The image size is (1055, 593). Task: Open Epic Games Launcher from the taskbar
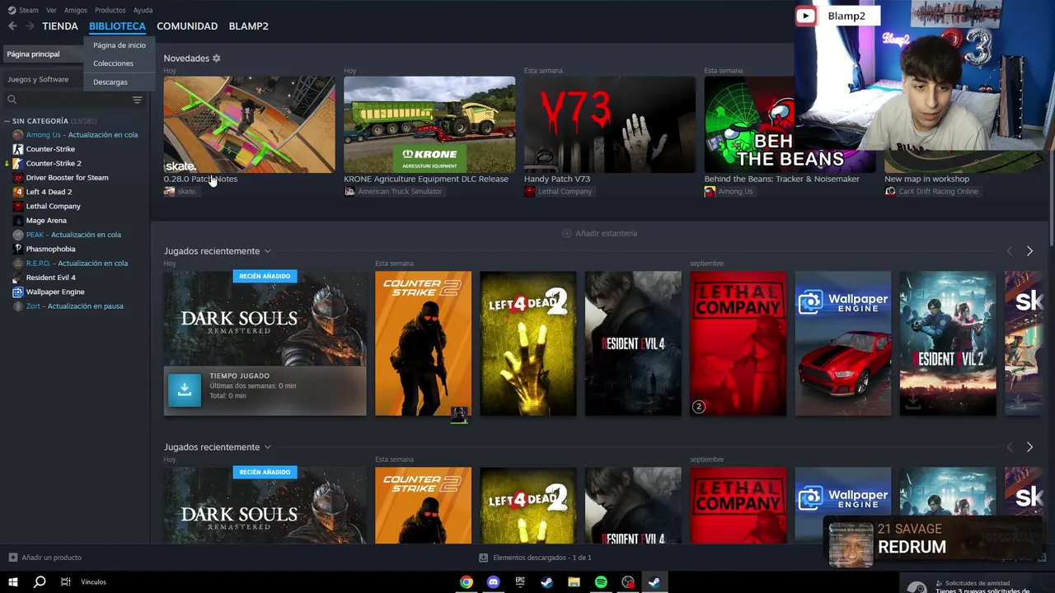point(520,582)
